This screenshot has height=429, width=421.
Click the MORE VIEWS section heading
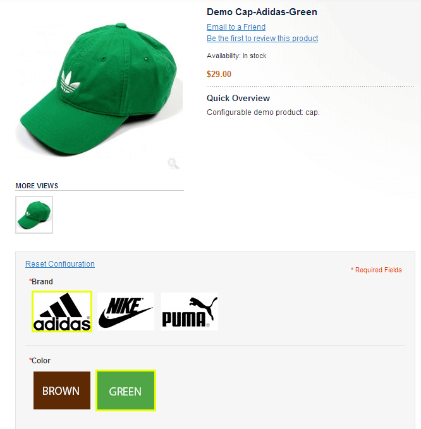pyautogui.click(x=37, y=186)
